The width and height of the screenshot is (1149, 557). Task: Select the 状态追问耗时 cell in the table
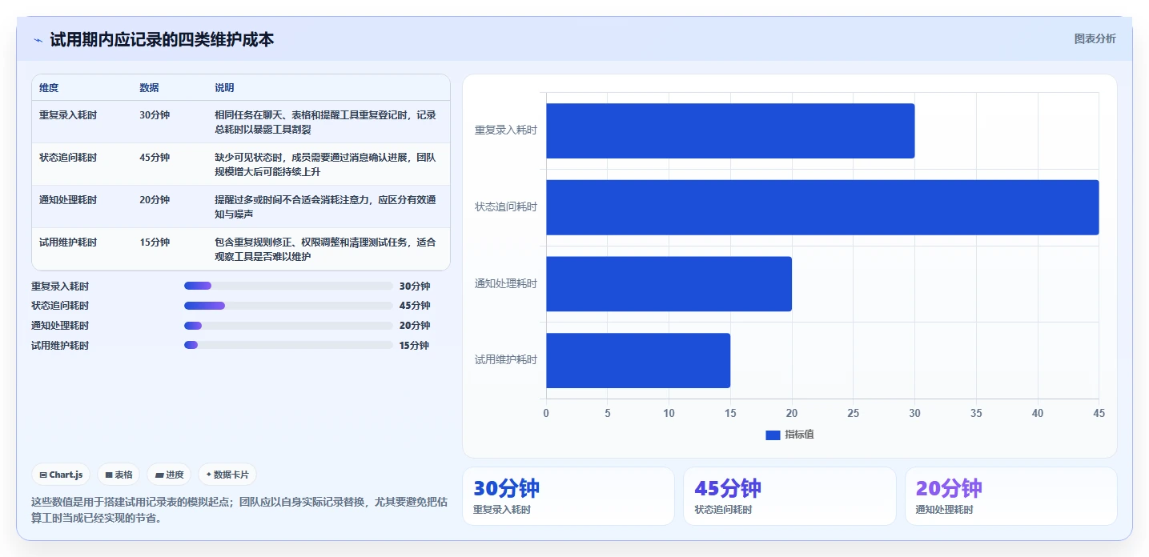pyautogui.click(x=68, y=158)
